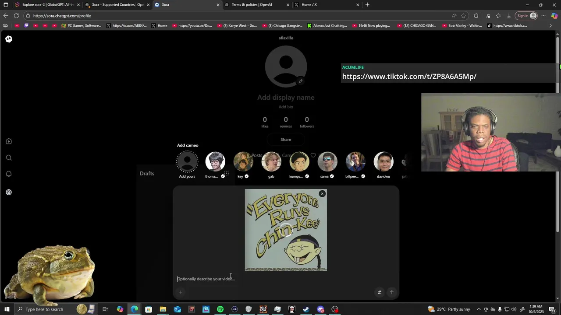This screenshot has width=561, height=315.
Task: Open the Twitch bookmark icon
Action: pyautogui.click(x=26, y=26)
